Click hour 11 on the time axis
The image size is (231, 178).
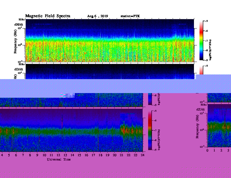click(51, 155)
